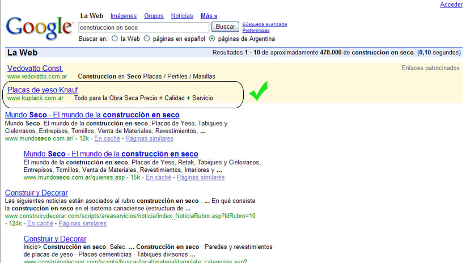The width and height of the screenshot is (466, 263).
Task: Click the search field containing construccion en seco
Action: (144, 27)
